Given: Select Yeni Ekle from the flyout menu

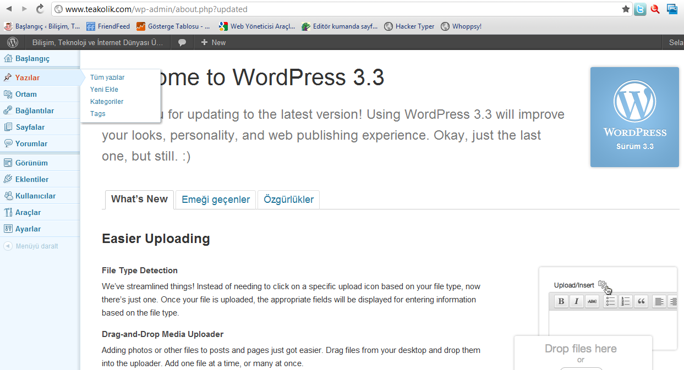Looking at the screenshot, I should coord(104,90).
